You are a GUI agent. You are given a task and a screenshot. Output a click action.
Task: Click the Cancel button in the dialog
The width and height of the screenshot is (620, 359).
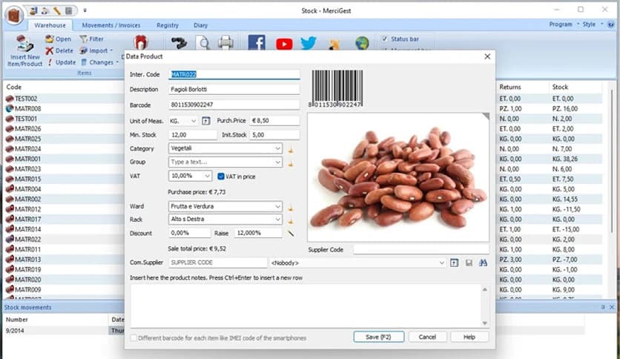point(427,337)
